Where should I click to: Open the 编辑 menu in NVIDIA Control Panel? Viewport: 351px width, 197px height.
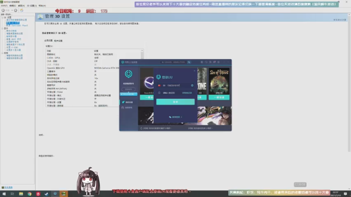coord(13,5)
